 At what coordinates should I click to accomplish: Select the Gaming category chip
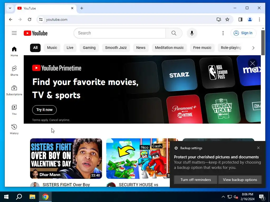[89, 48]
